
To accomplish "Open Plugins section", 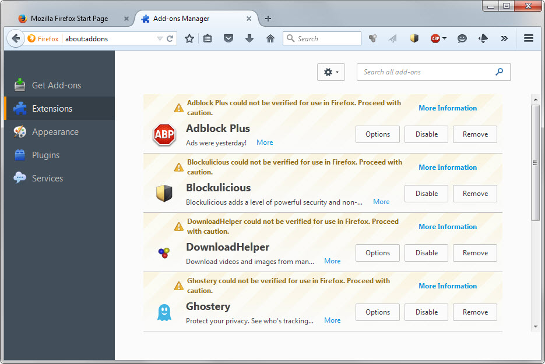I will [59, 155].
